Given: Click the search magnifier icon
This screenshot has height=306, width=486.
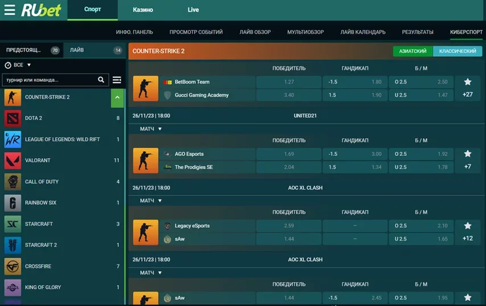Looking at the screenshot, I should [x=101, y=80].
